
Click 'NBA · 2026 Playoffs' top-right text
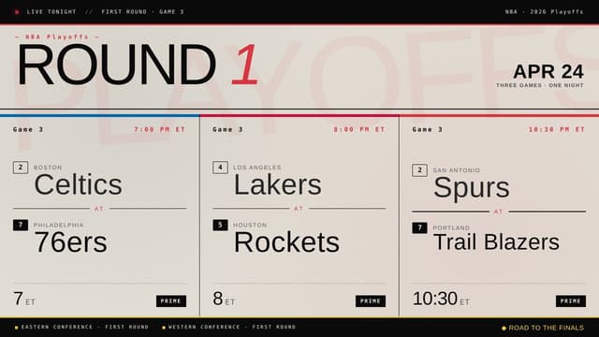545,12
